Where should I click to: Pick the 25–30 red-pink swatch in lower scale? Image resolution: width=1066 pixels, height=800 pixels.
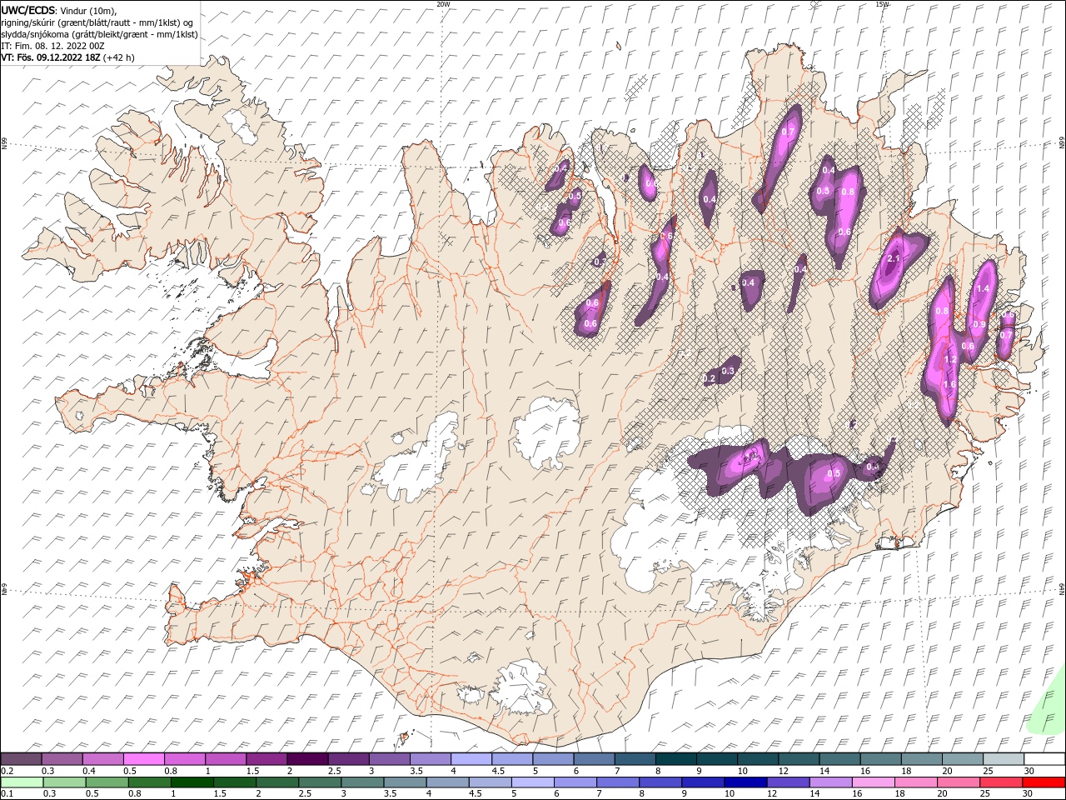click(999, 782)
